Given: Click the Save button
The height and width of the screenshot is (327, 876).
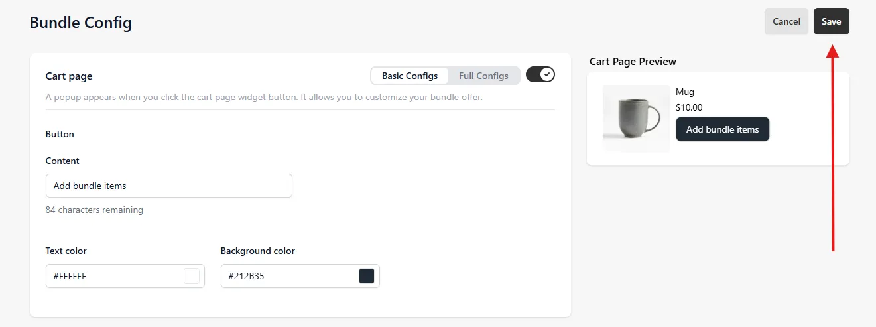Looking at the screenshot, I should 831,21.
